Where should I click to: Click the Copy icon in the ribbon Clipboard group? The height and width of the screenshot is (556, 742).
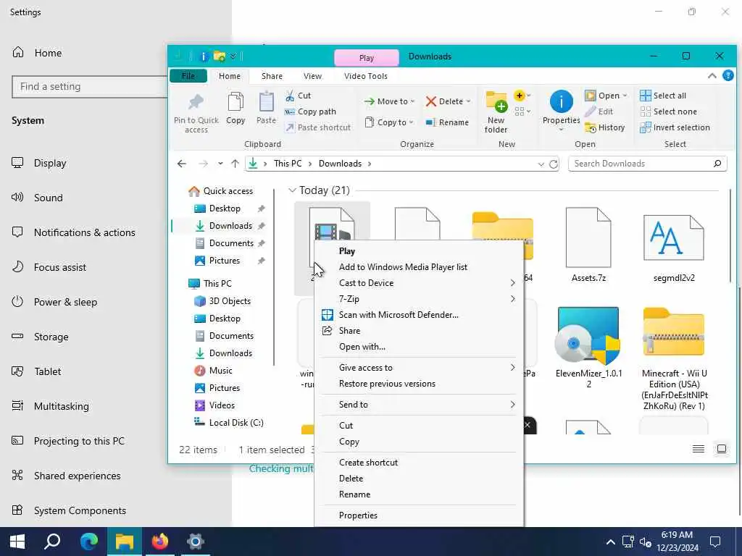[235, 101]
